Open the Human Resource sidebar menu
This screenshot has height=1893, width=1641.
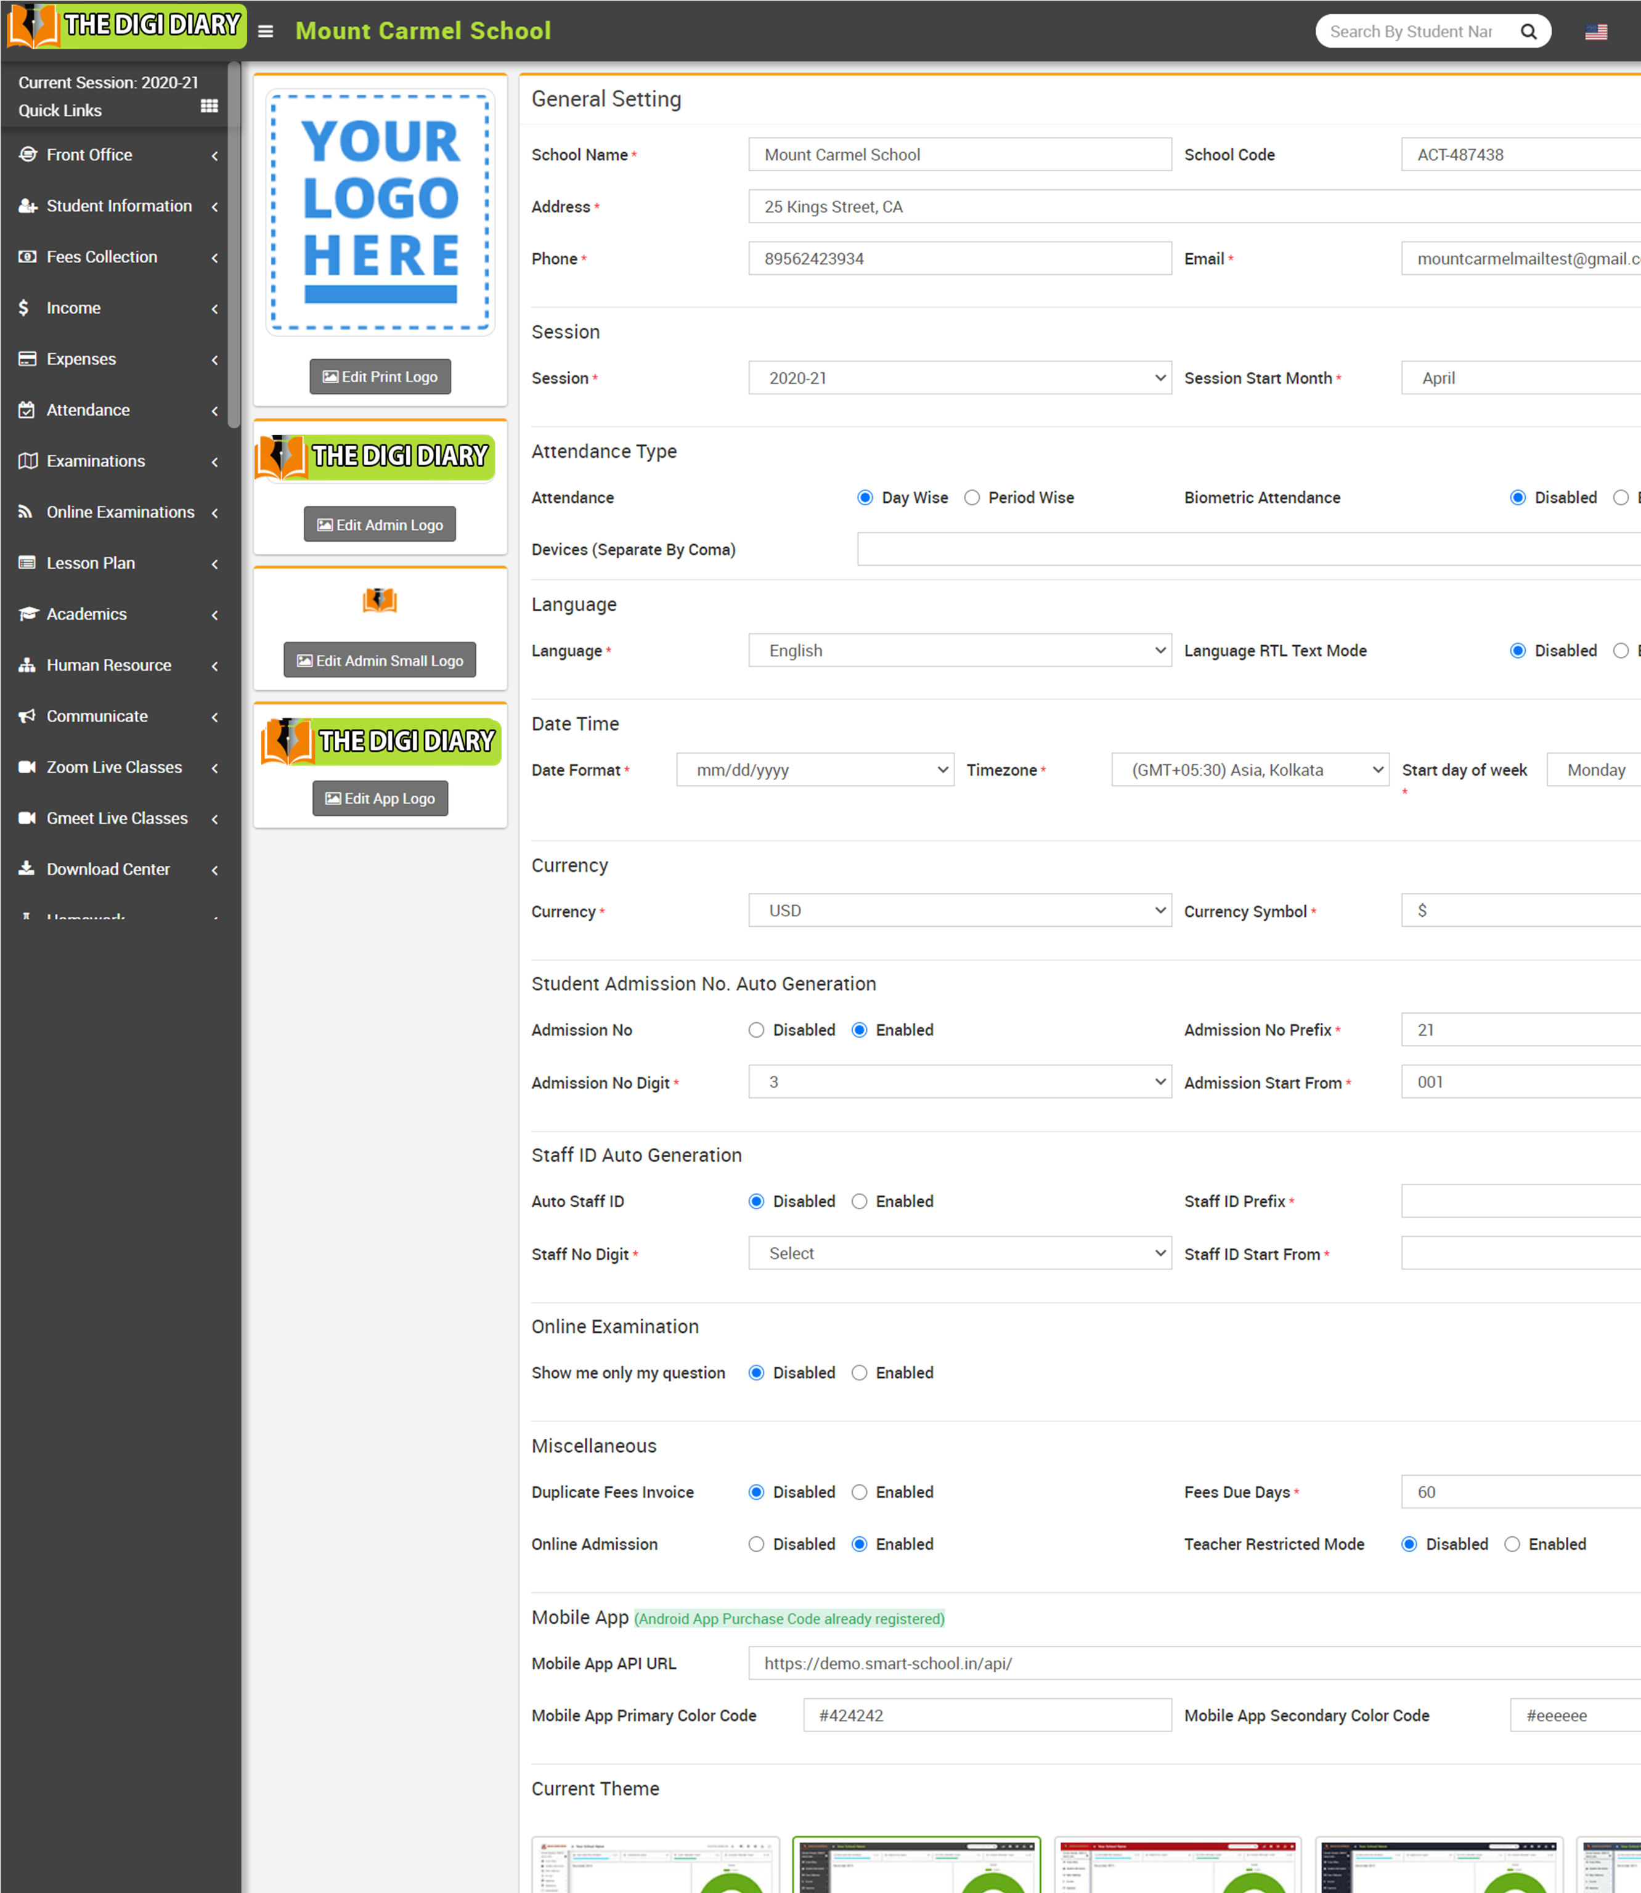click(x=108, y=666)
